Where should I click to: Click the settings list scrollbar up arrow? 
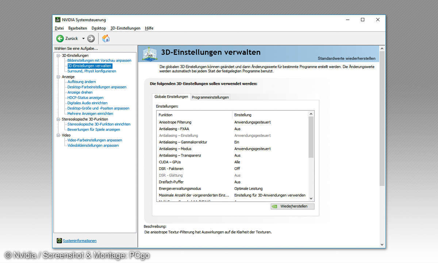[311, 114]
